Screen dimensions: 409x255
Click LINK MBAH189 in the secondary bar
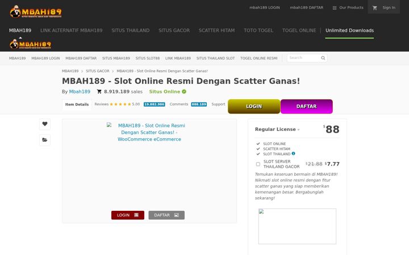tap(178, 58)
